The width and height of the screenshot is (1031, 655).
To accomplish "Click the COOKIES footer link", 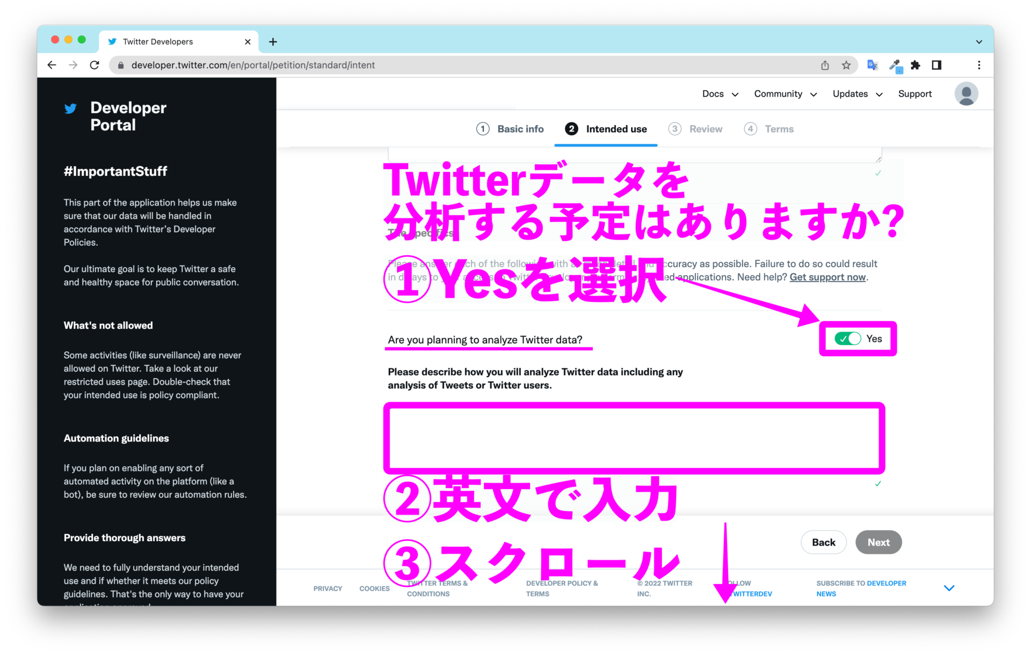I will coord(374,588).
